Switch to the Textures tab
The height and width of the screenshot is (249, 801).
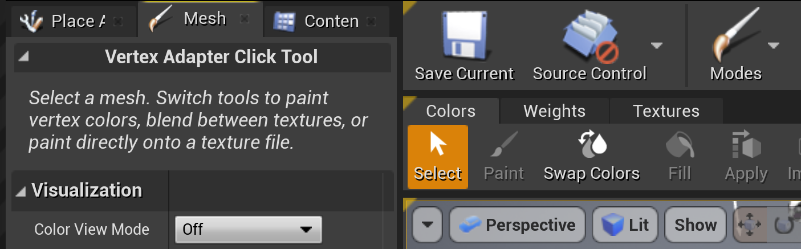tap(666, 111)
